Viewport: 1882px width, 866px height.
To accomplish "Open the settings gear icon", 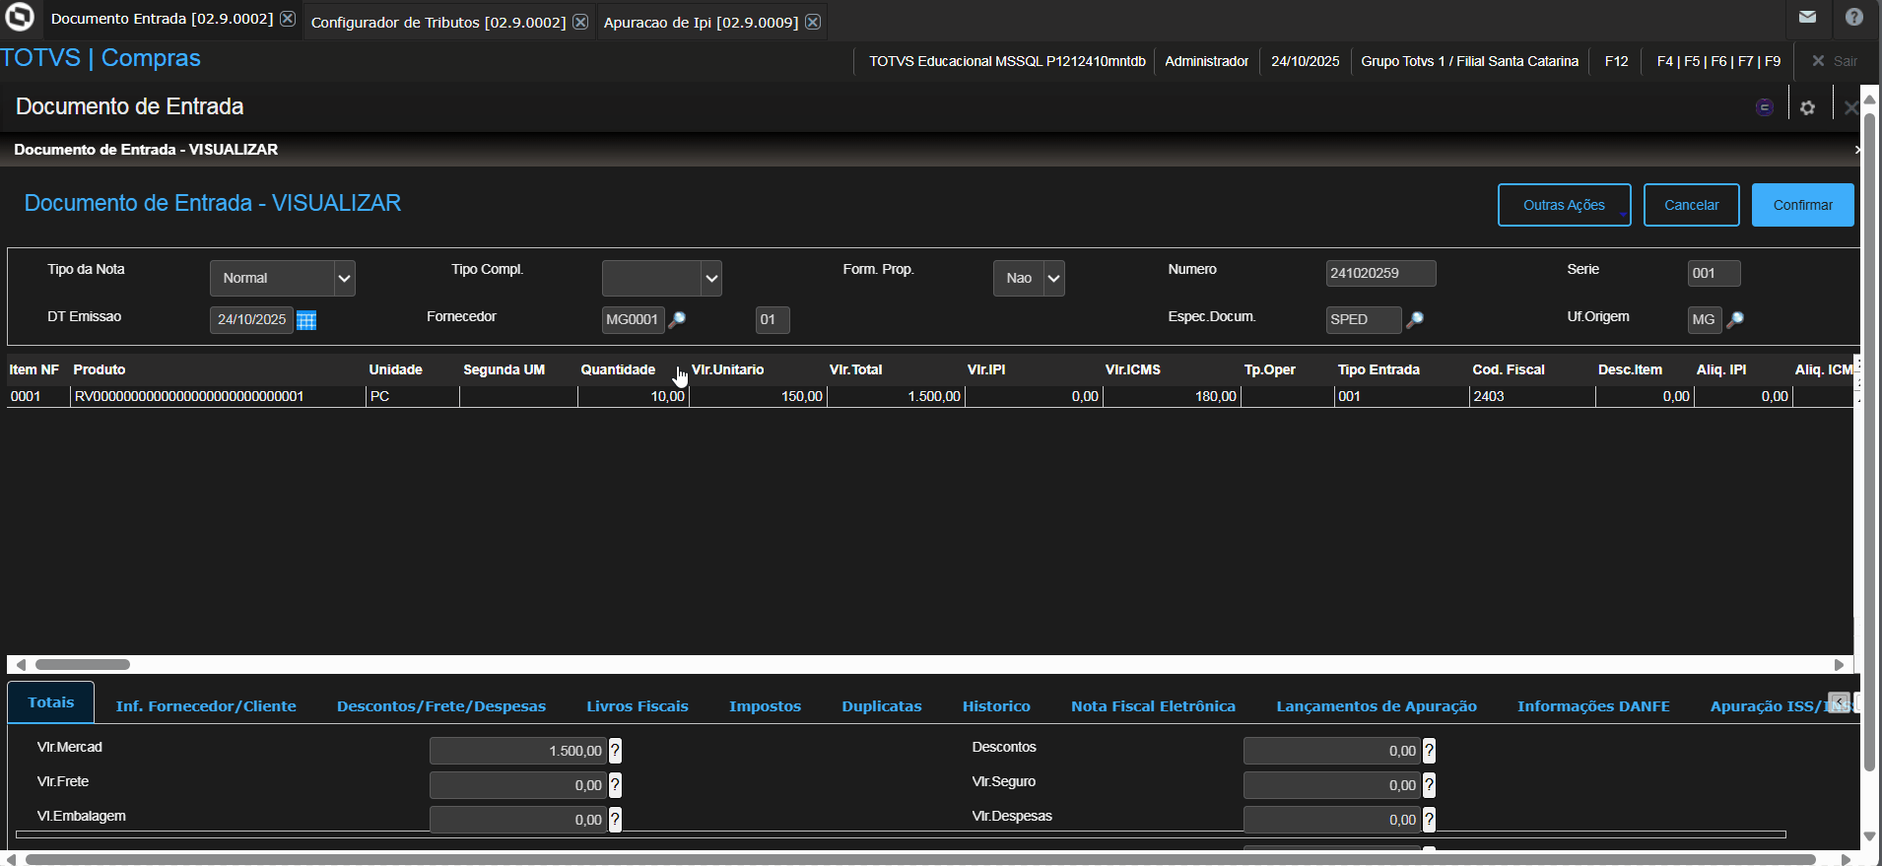I will pyautogui.click(x=1807, y=107).
